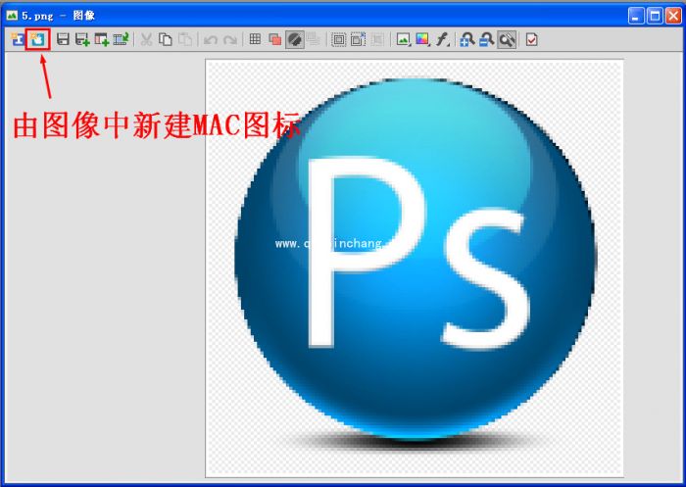Click the Redo arrow icon
Screen dimensions: 686x487
[x=230, y=40]
